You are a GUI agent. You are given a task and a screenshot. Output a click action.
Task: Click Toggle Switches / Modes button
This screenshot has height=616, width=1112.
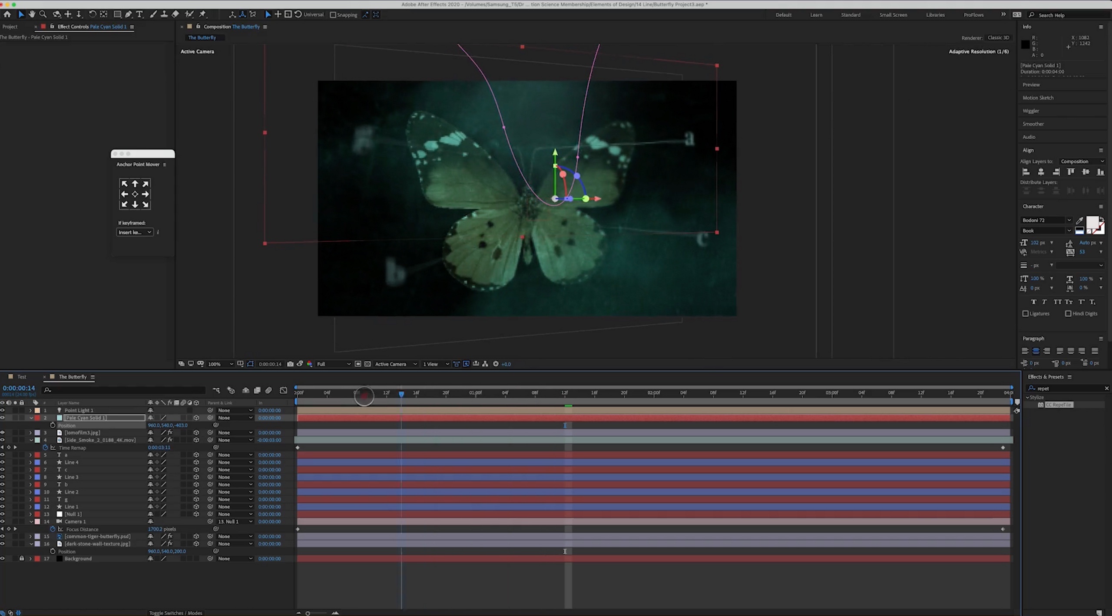point(175,613)
